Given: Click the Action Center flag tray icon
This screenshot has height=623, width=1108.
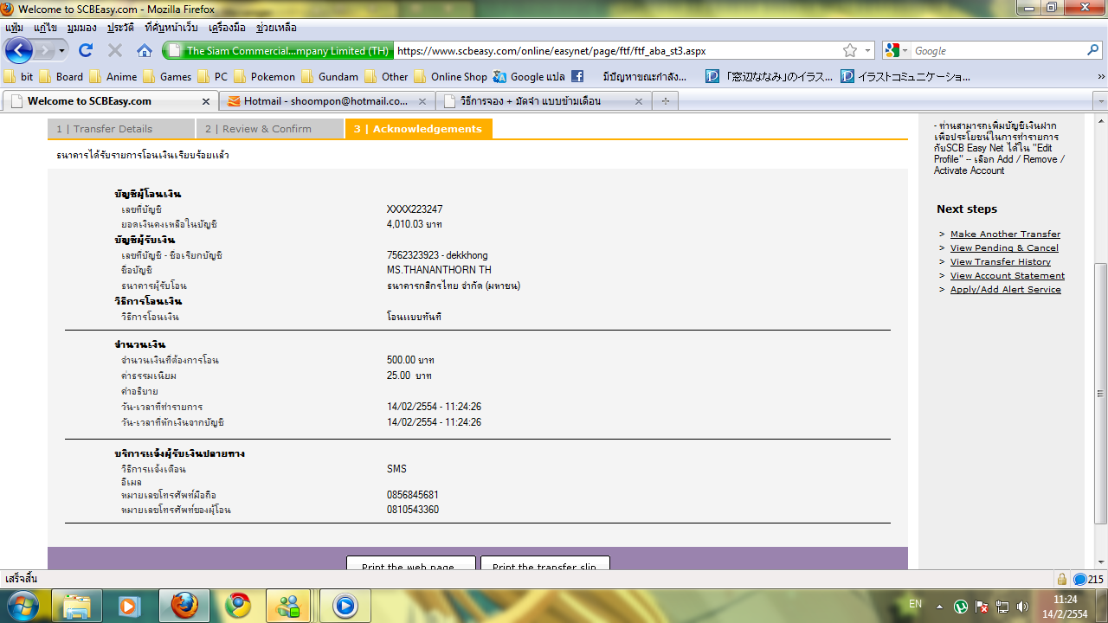Looking at the screenshot, I should tap(982, 607).
